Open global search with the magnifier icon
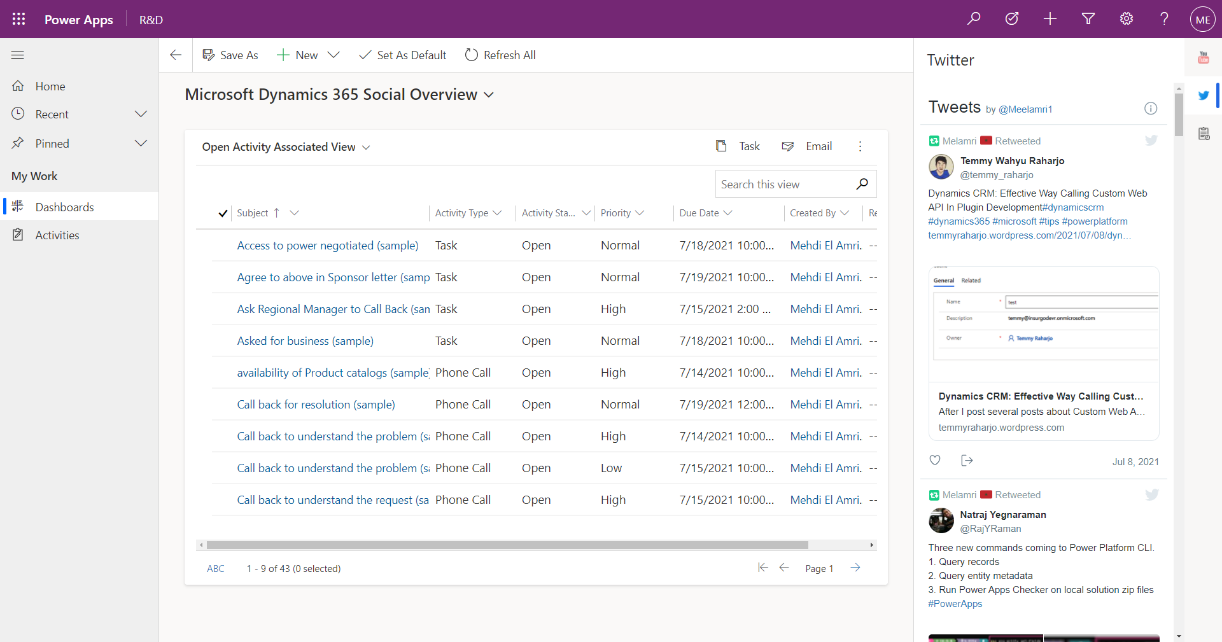Screen dimensions: 1222x642 (x=974, y=18)
